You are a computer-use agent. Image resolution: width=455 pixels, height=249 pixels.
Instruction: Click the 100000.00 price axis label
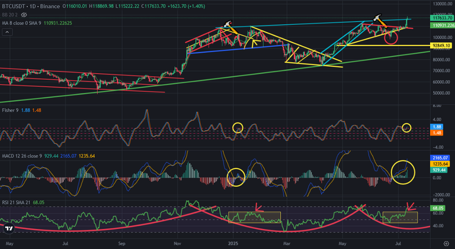click(x=442, y=37)
